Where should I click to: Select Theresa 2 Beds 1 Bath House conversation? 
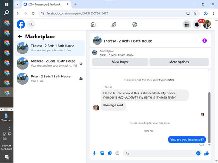(50, 48)
